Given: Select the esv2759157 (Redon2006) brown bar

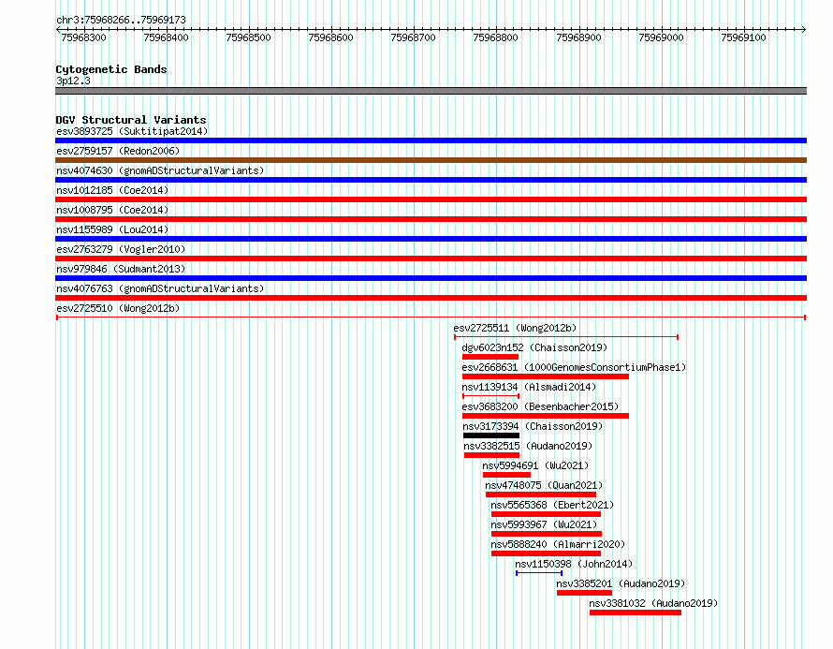Looking at the screenshot, I should click(431, 160).
